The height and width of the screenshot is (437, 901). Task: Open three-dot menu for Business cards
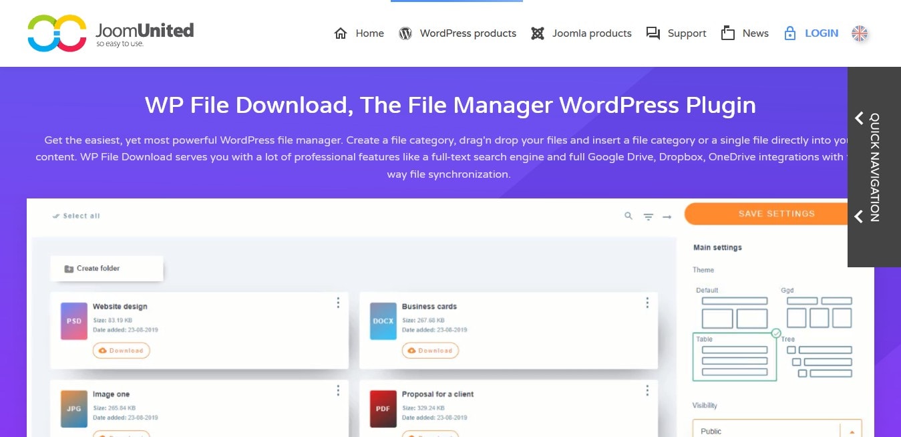(647, 303)
